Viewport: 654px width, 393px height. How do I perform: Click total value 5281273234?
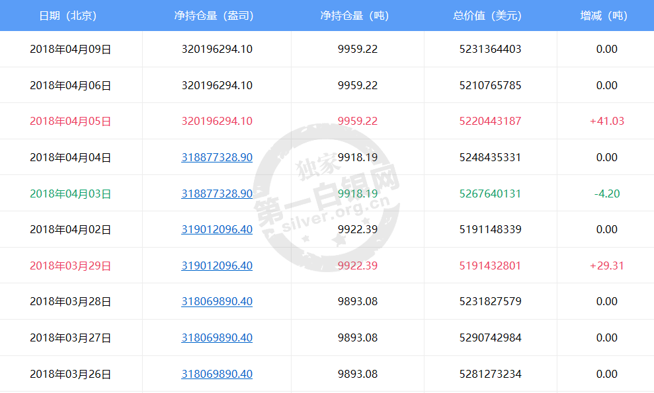point(490,375)
